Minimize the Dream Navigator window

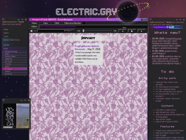tap(142, 19)
